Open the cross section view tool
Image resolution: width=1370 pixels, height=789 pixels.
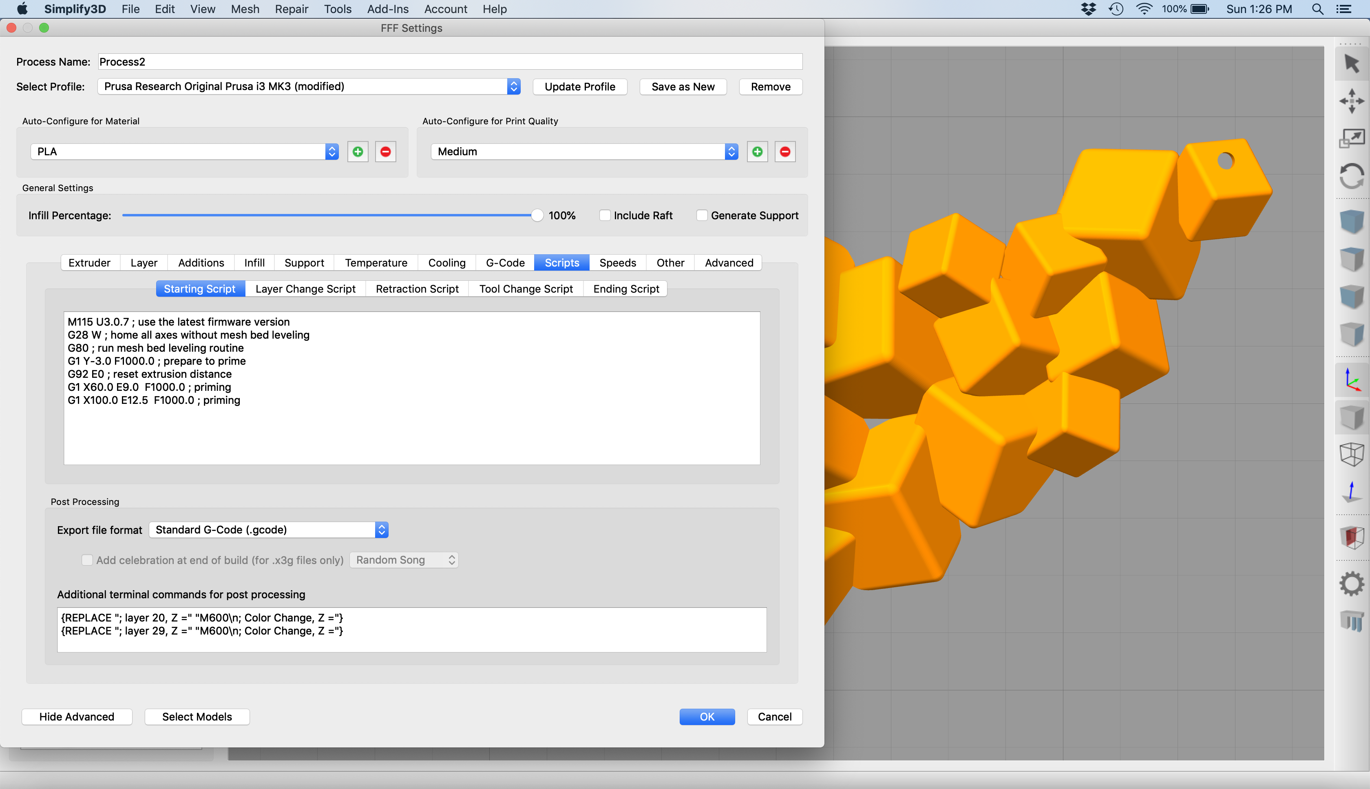point(1352,538)
